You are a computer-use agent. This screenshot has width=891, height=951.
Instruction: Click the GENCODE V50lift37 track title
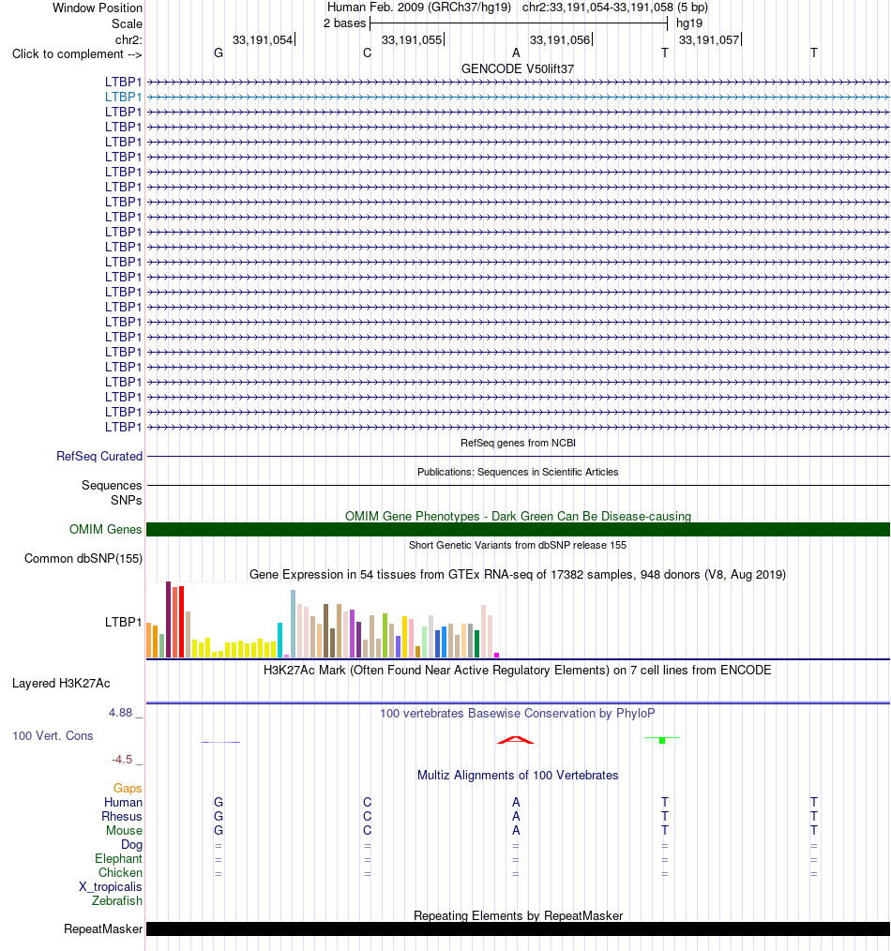[x=518, y=69]
